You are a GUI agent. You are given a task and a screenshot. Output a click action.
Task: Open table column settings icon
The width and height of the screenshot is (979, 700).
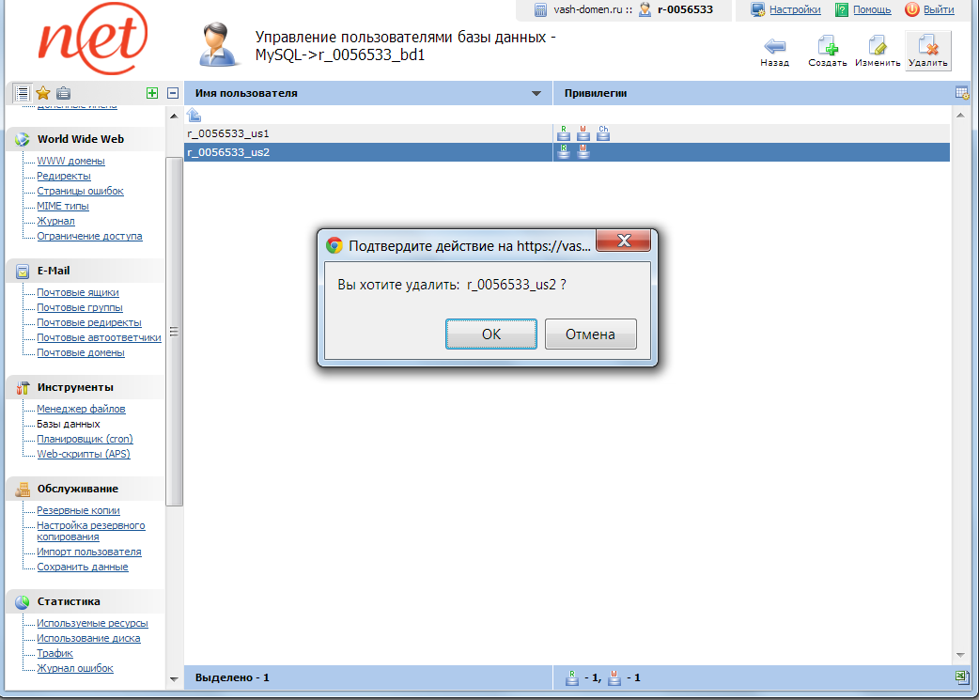pos(961,93)
